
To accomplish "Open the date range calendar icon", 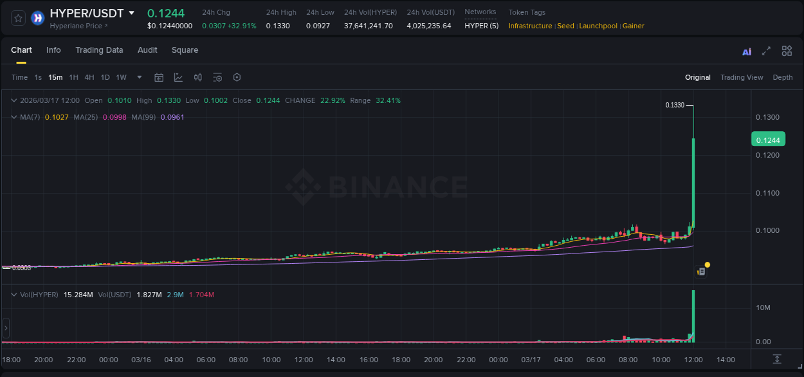I will pos(159,77).
